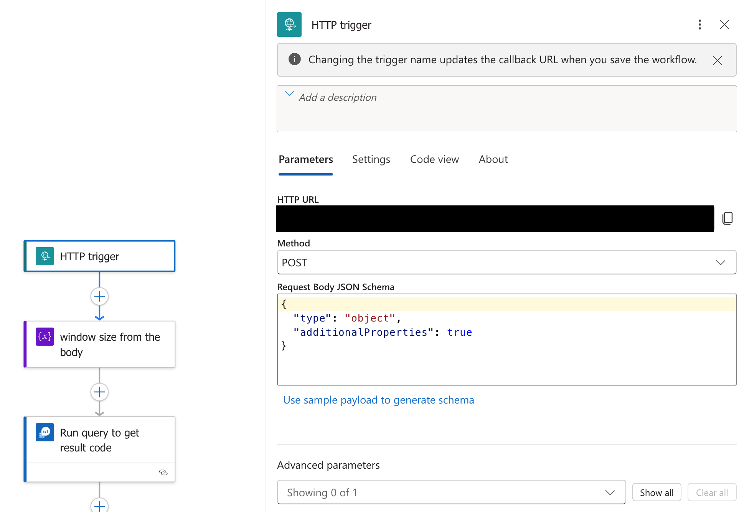The image size is (739, 512).
Task: Click inside the Request Body JSON Schema editor
Action: click(x=506, y=340)
